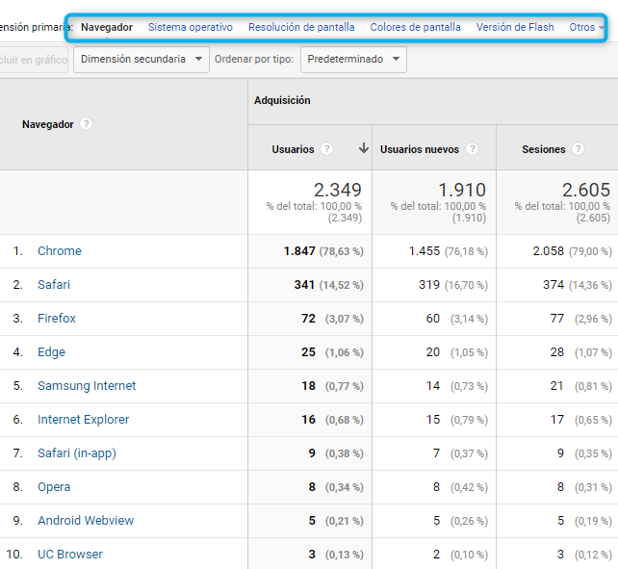Click Firefox sessions value 77
Viewport: 618px width, 569px height.
coord(557,319)
